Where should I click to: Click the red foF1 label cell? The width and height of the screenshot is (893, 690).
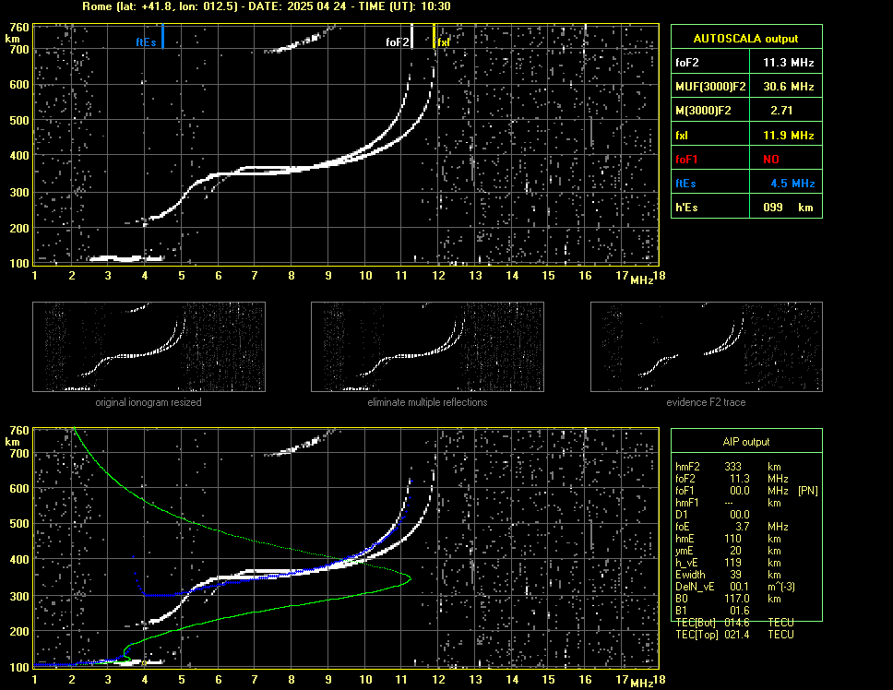coord(710,160)
